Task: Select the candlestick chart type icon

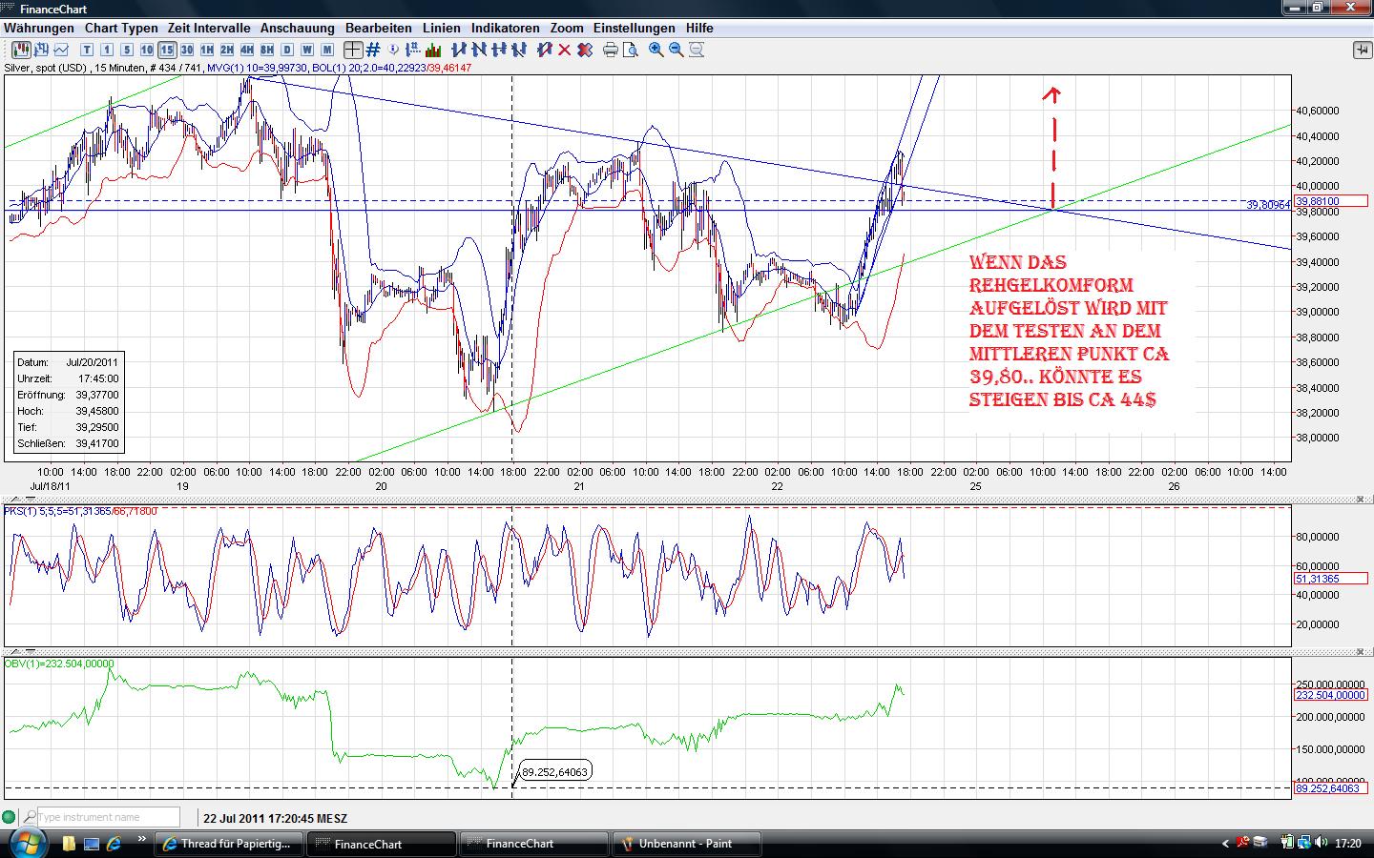Action: tap(21, 50)
